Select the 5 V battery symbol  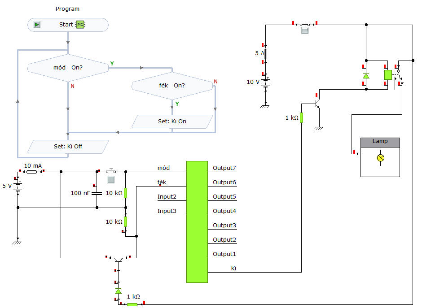pyautogui.click(x=18, y=186)
